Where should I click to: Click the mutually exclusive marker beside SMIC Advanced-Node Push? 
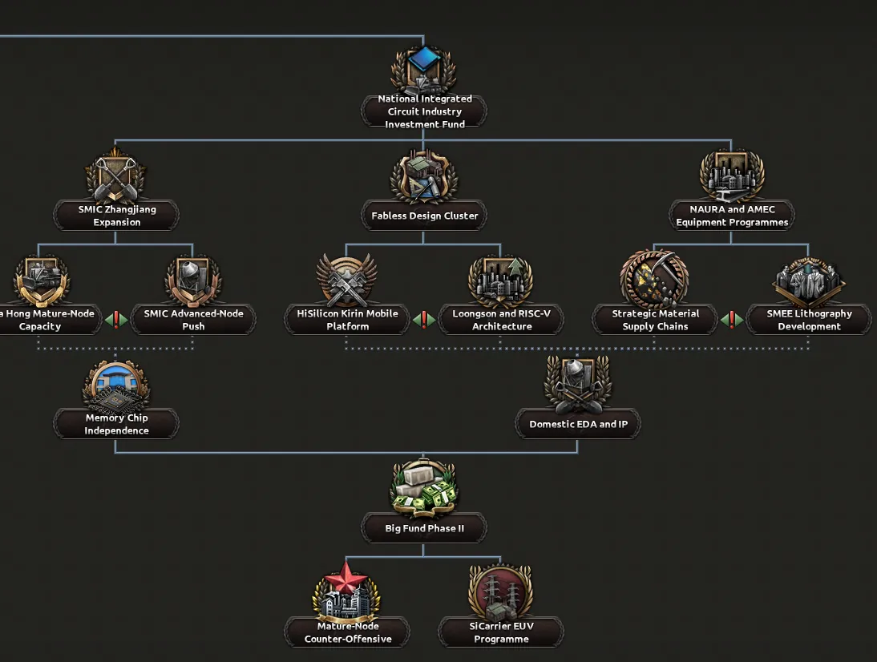tap(116, 320)
